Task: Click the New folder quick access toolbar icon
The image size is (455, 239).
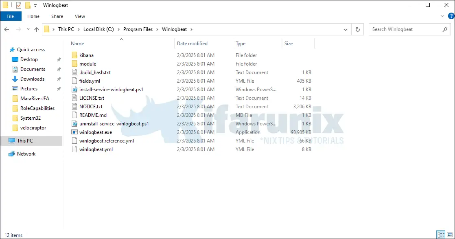Action: coord(28,5)
